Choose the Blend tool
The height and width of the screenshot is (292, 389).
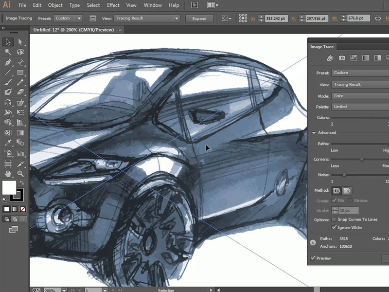pyautogui.click(x=20, y=143)
